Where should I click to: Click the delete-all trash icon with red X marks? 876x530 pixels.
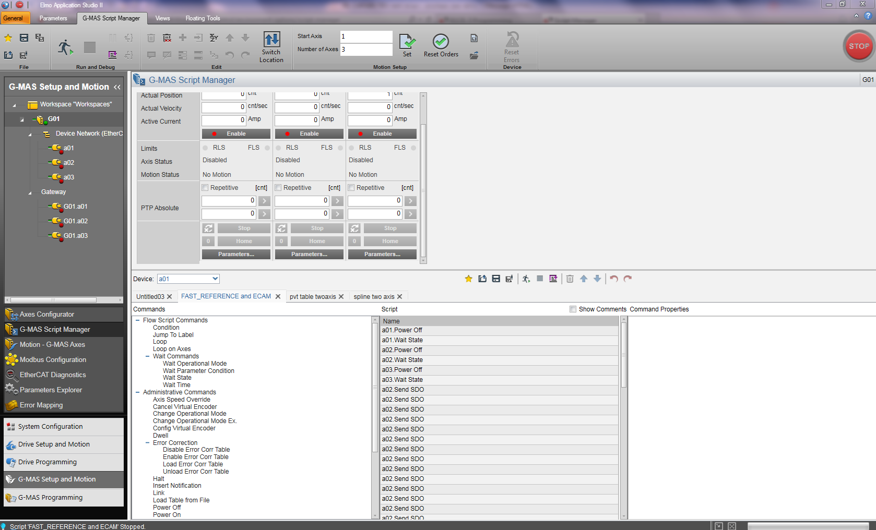pos(167,38)
